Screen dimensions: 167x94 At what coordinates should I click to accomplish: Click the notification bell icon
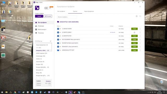[x=140, y=7]
